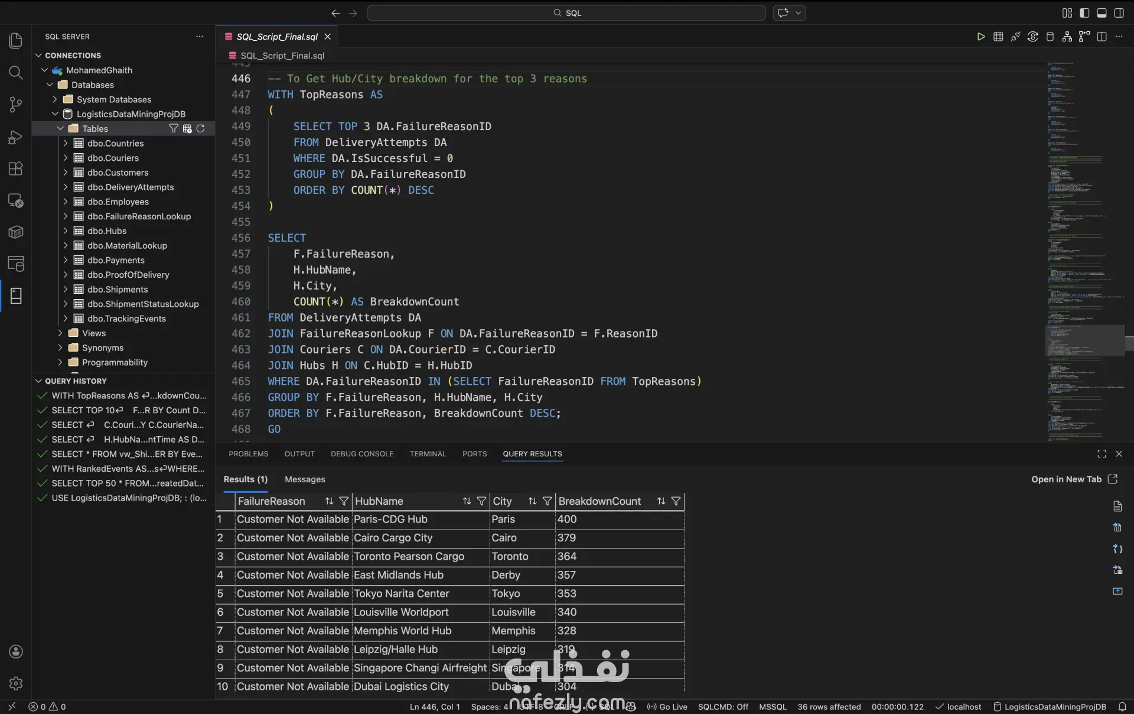Toggle the bottom panel visibility
The width and height of the screenshot is (1134, 714).
coord(1102,13)
